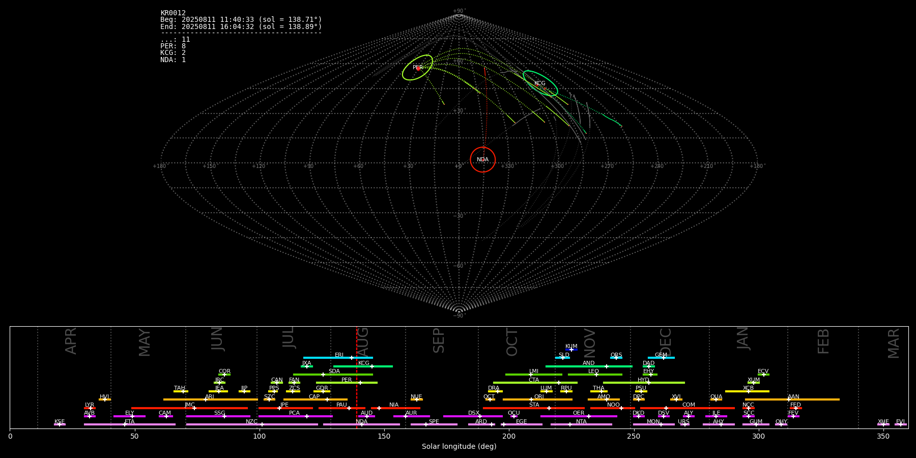The width and height of the screenshot is (916, 458).
Task: Click the 'Solar longitude (deg)' axis title
Action: (459, 447)
